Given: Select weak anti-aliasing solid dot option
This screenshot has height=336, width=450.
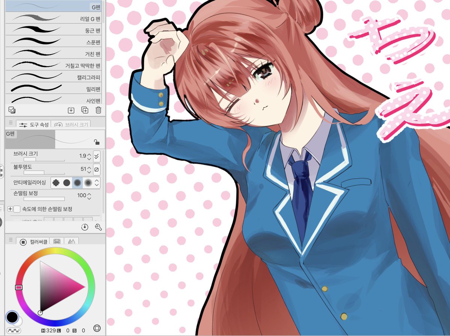Looking at the screenshot, I should 66,183.
